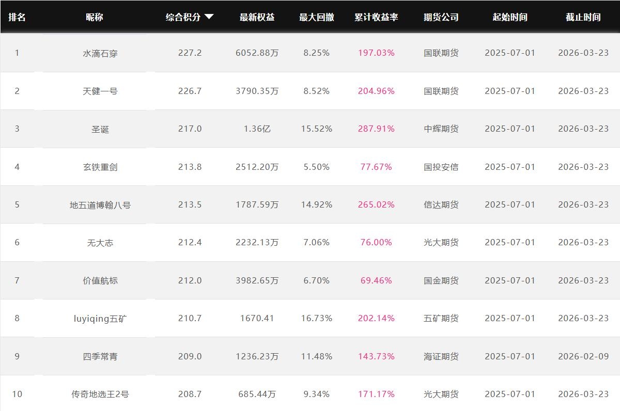The height and width of the screenshot is (411, 620).
Task: Open the 传奇地选王2号 entry
Action: click(x=100, y=394)
